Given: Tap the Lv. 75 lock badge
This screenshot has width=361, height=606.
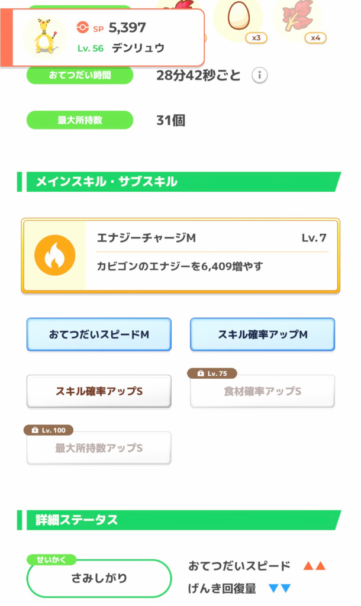Looking at the screenshot, I should coord(212,373).
